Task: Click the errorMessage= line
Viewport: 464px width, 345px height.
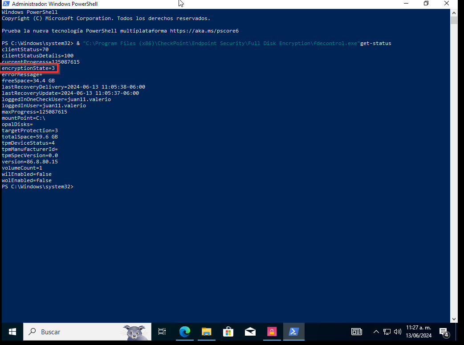Action: point(22,74)
